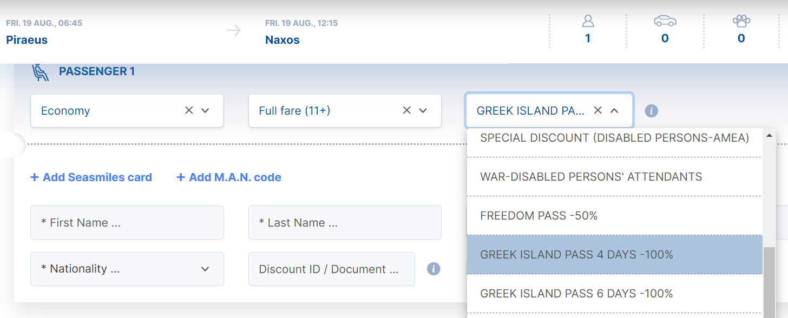
Task: Clear the Greek Island Pass selection
Action: point(598,110)
